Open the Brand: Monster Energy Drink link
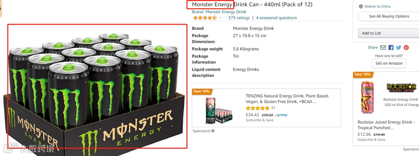The width and height of the screenshot is (419, 156). point(219,12)
